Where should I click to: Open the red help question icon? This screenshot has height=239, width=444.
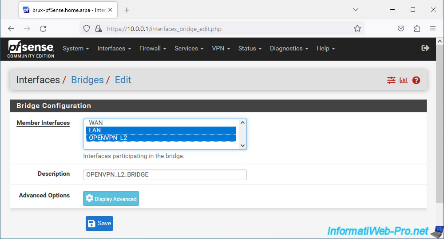tap(416, 81)
